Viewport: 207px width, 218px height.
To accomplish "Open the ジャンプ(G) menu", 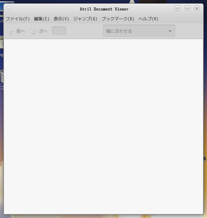I will (x=85, y=19).
